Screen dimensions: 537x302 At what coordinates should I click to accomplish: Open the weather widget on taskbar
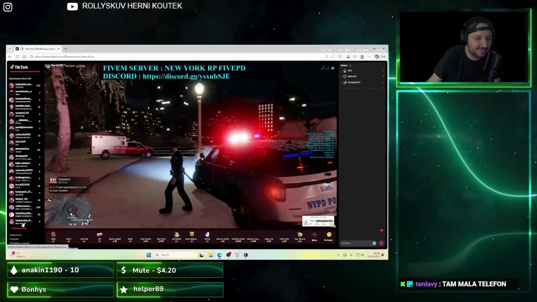pyautogui.click(x=18, y=255)
